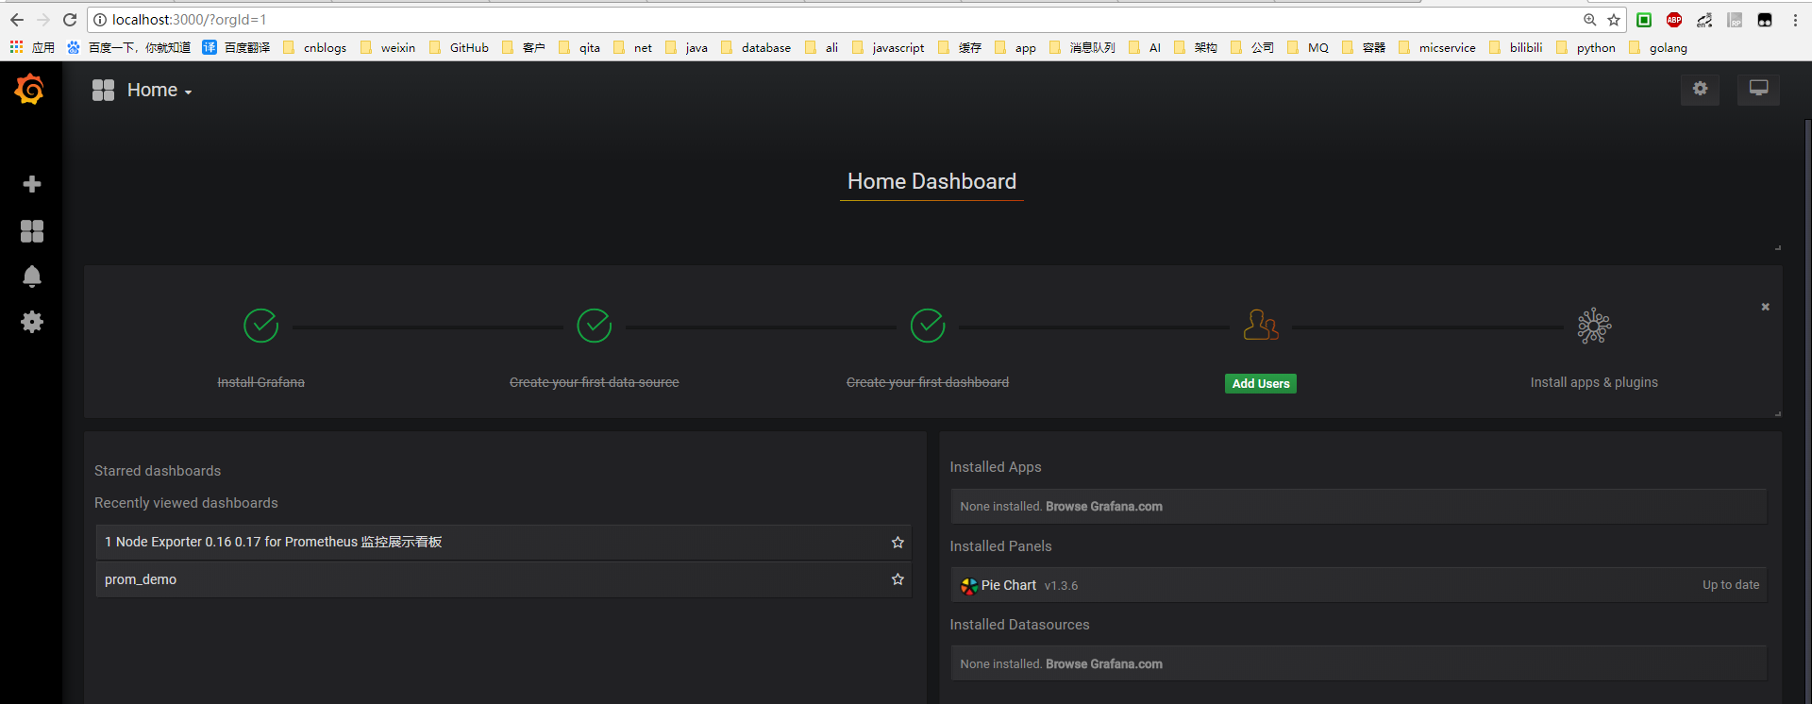The width and height of the screenshot is (1812, 704).
Task: Open dashboard settings gear at top right
Action: click(1700, 89)
